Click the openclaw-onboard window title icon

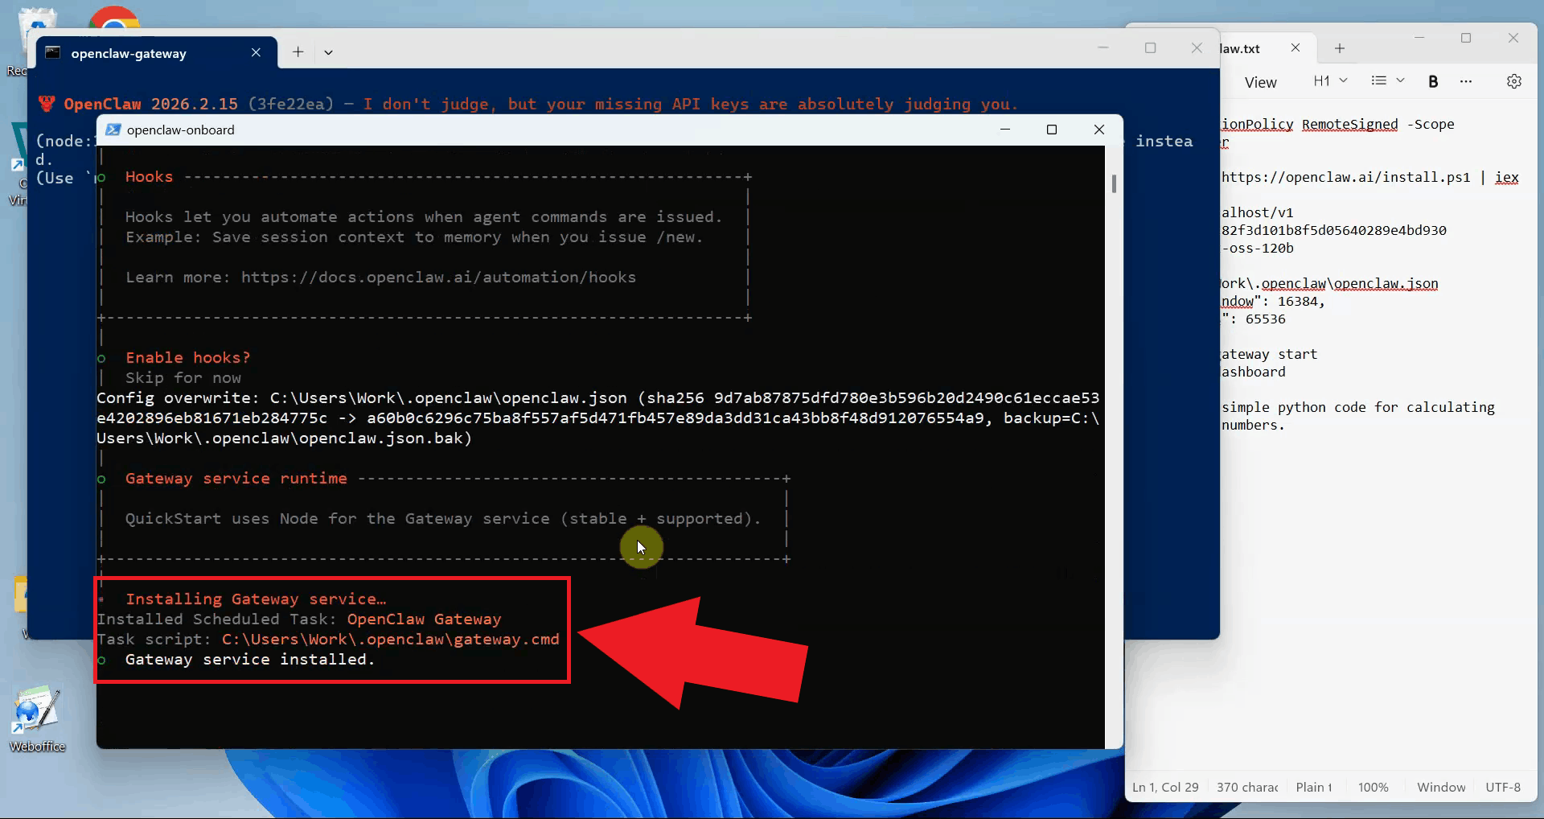tap(113, 130)
